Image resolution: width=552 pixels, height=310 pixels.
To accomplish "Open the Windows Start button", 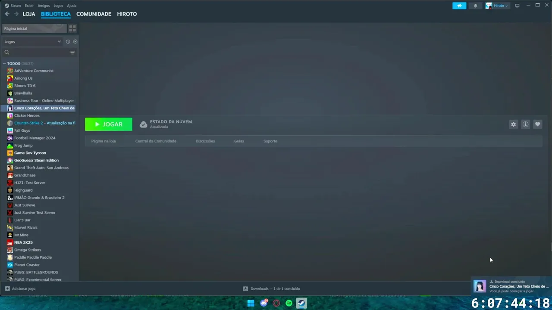I will pos(251,303).
